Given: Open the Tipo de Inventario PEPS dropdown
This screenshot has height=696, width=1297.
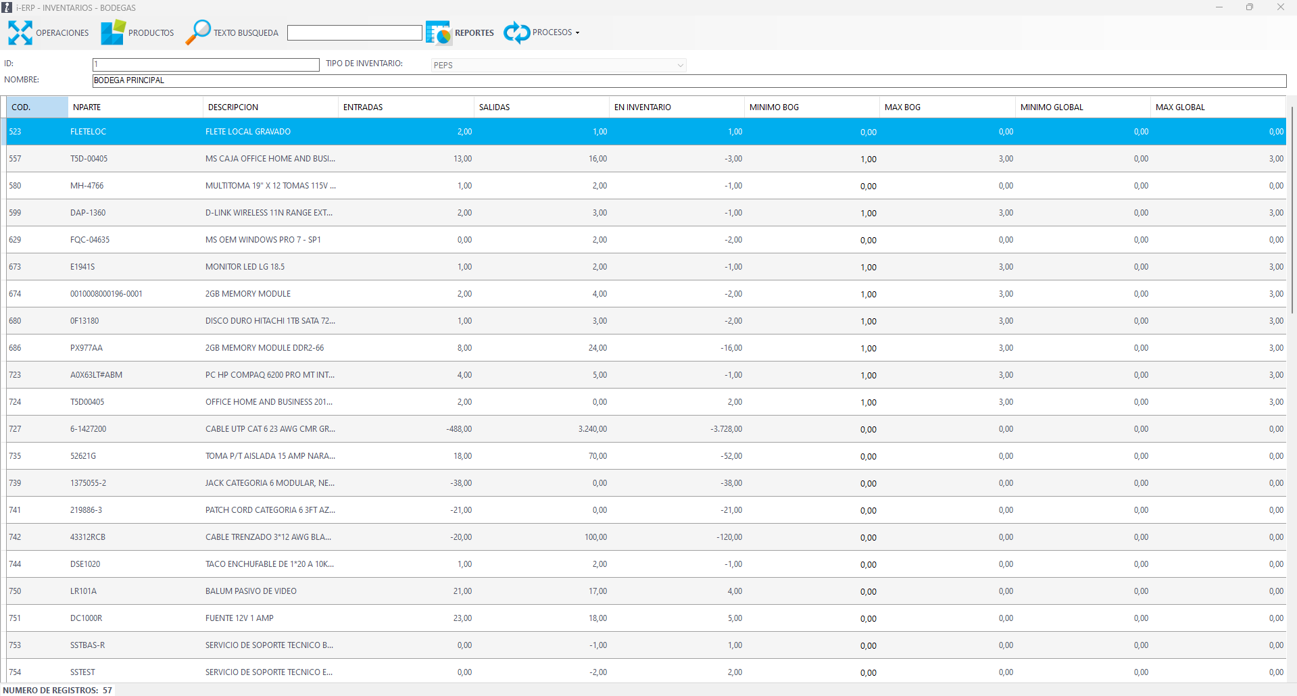Looking at the screenshot, I should (558, 65).
